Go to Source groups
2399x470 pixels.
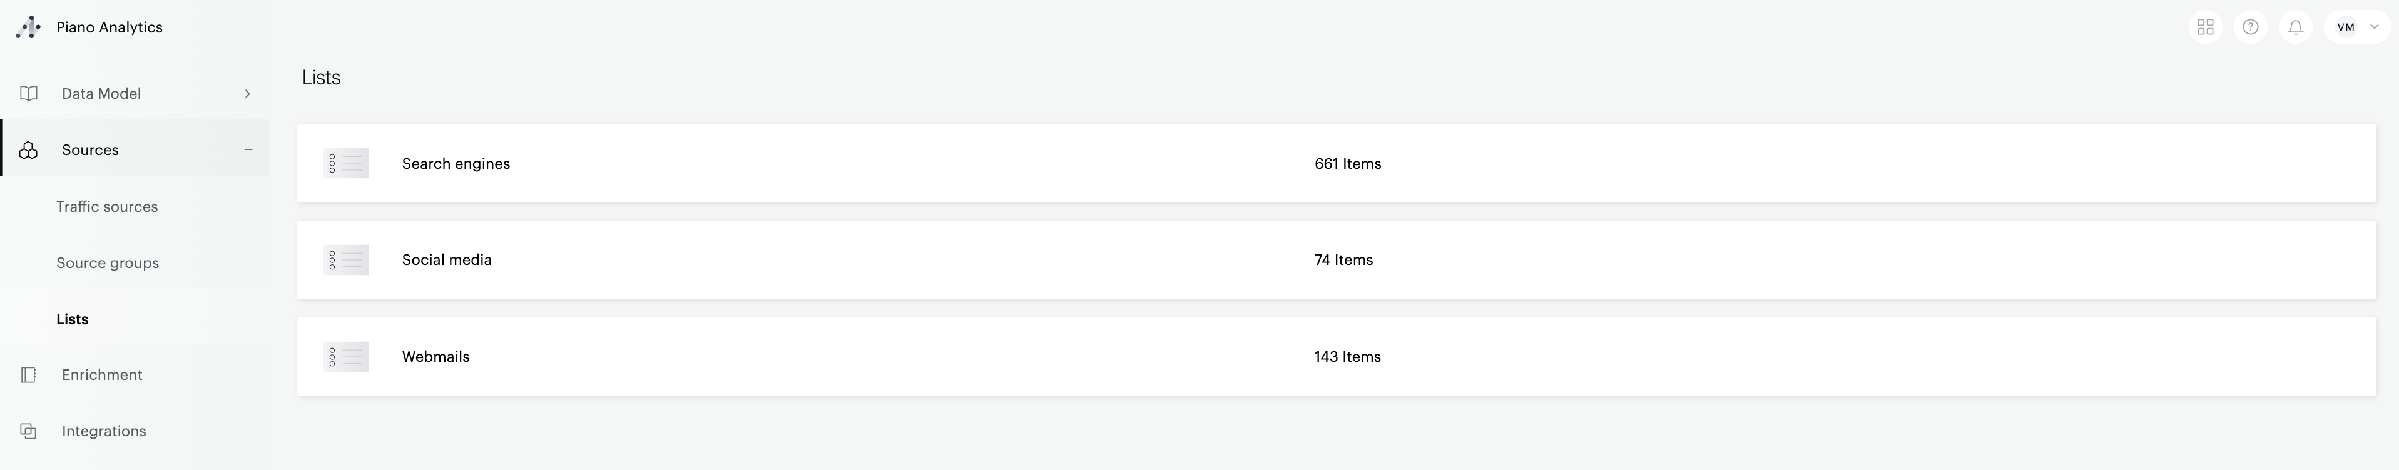point(107,263)
